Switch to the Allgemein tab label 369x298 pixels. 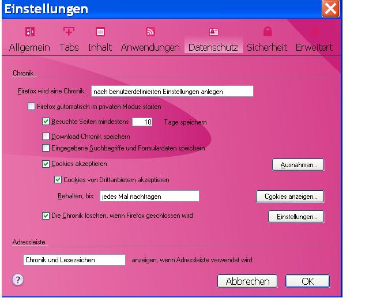(29, 47)
